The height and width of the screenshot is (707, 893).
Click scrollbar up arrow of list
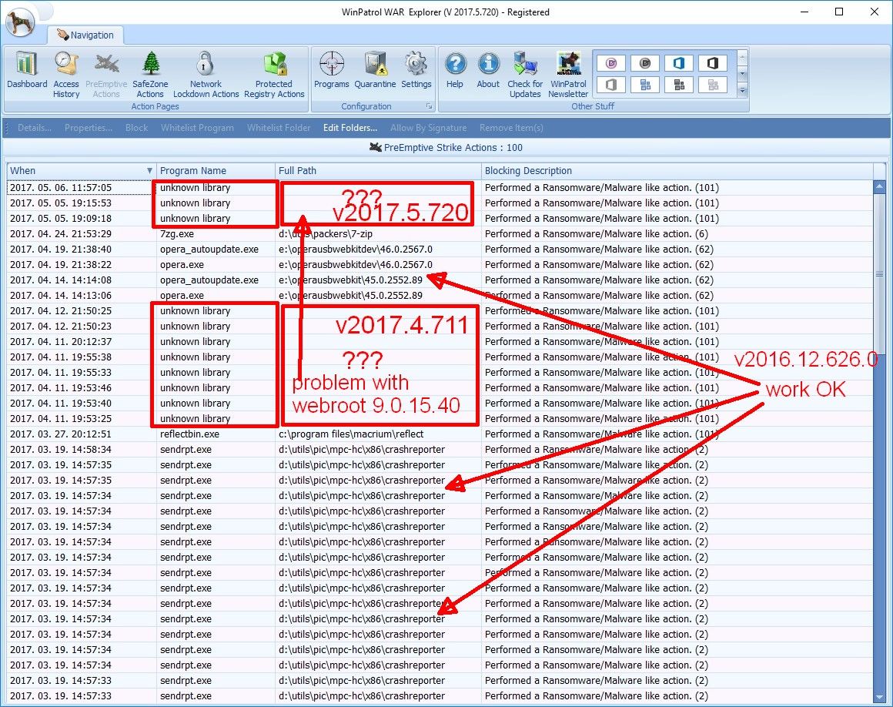click(x=879, y=186)
